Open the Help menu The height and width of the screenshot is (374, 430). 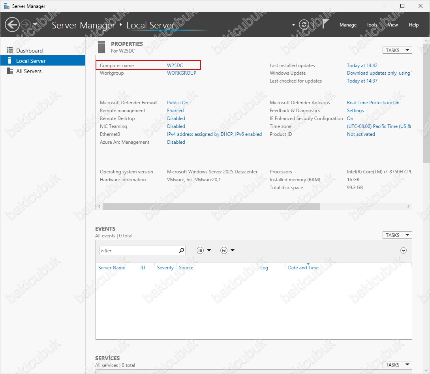tap(413, 24)
